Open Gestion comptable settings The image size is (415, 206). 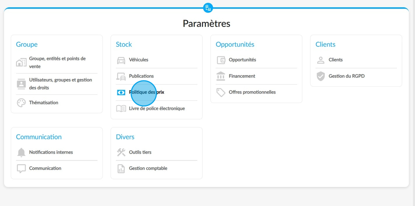pyautogui.click(x=156, y=169)
